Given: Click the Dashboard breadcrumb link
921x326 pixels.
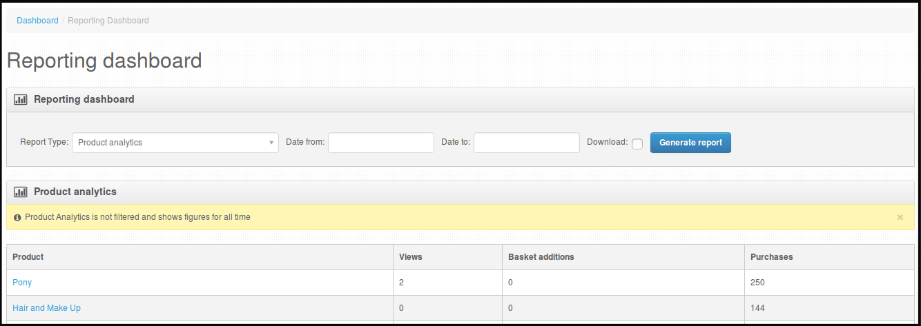Looking at the screenshot, I should coord(37,21).
